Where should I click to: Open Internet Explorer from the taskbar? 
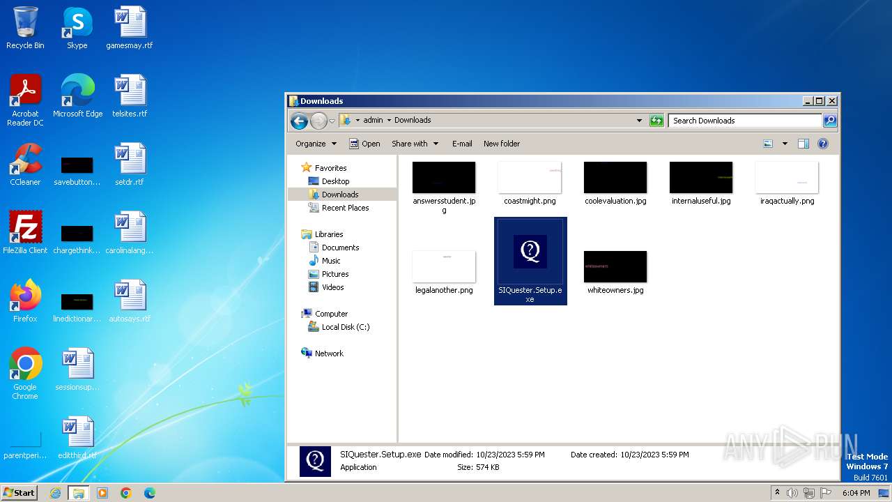click(56, 493)
